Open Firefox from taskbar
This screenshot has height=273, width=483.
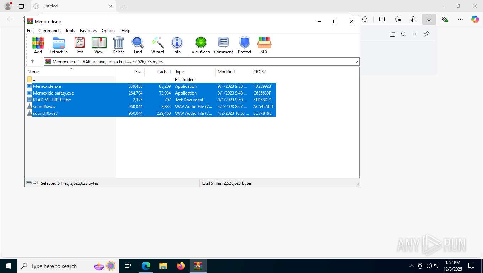click(181, 266)
